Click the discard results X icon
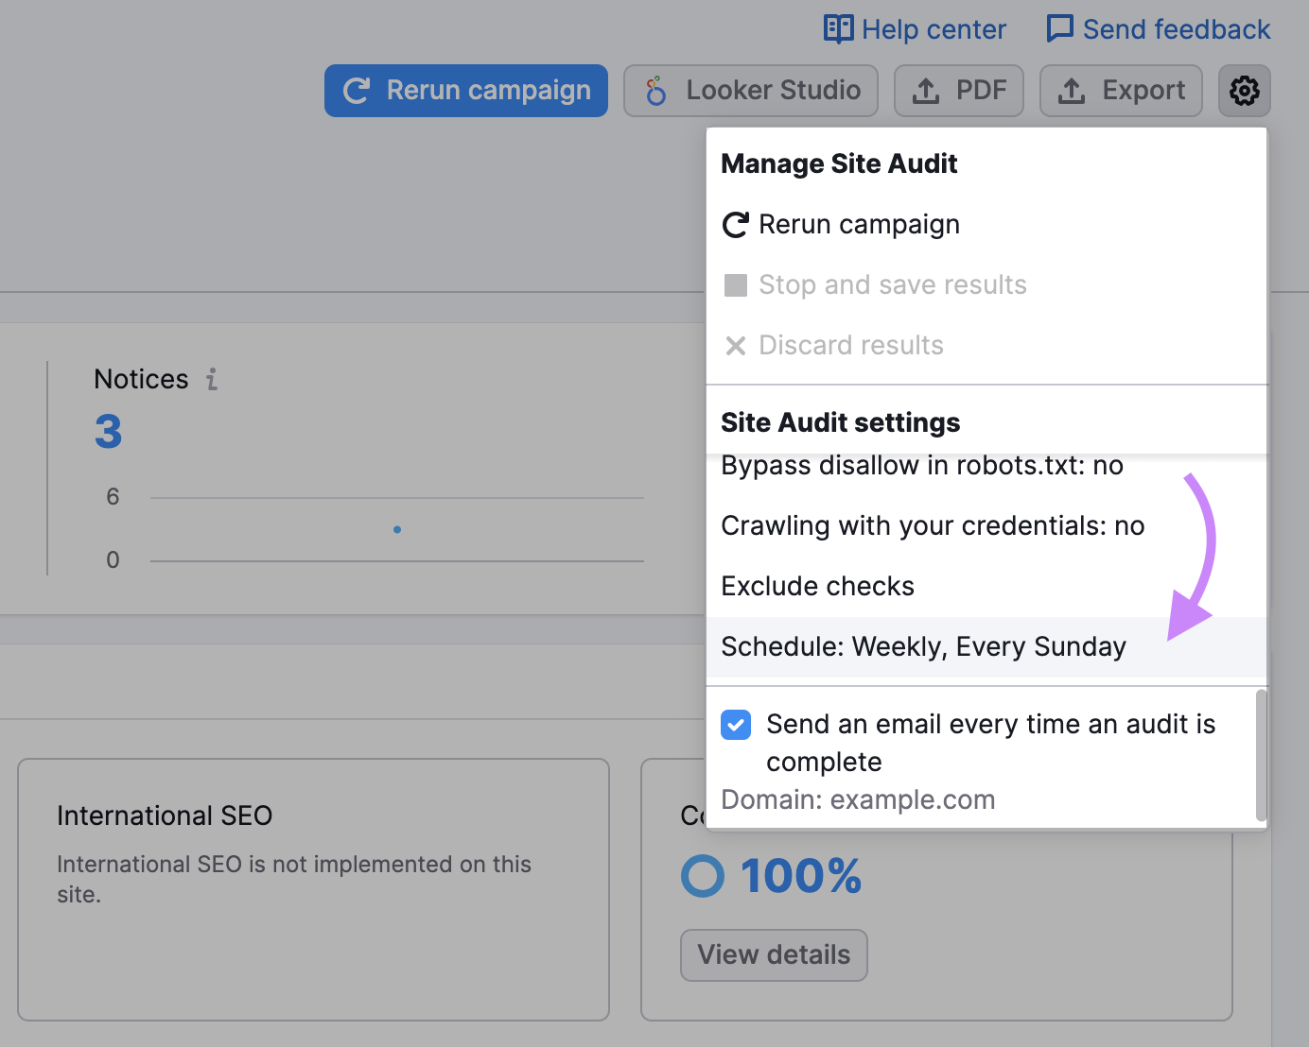The height and width of the screenshot is (1047, 1309). click(736, 346)
